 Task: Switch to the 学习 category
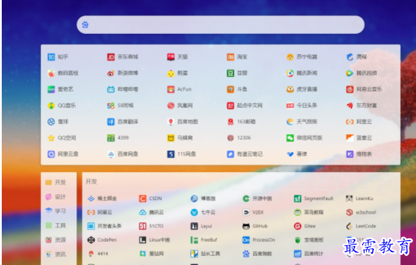[56, 211]
